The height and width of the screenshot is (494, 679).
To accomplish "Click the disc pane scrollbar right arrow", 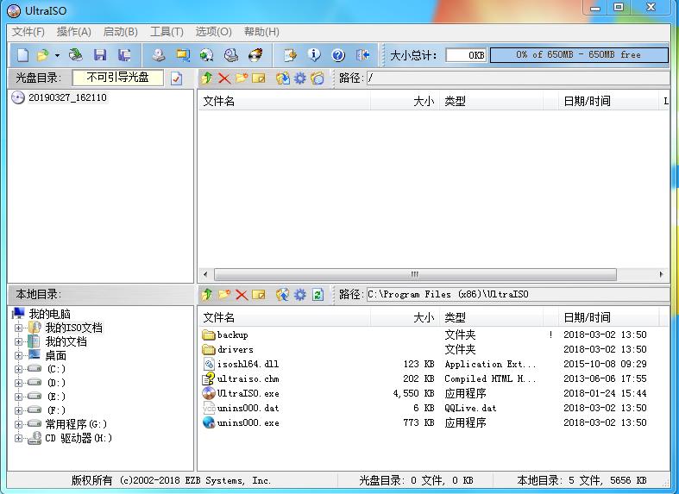I will [x=661, y=274].
